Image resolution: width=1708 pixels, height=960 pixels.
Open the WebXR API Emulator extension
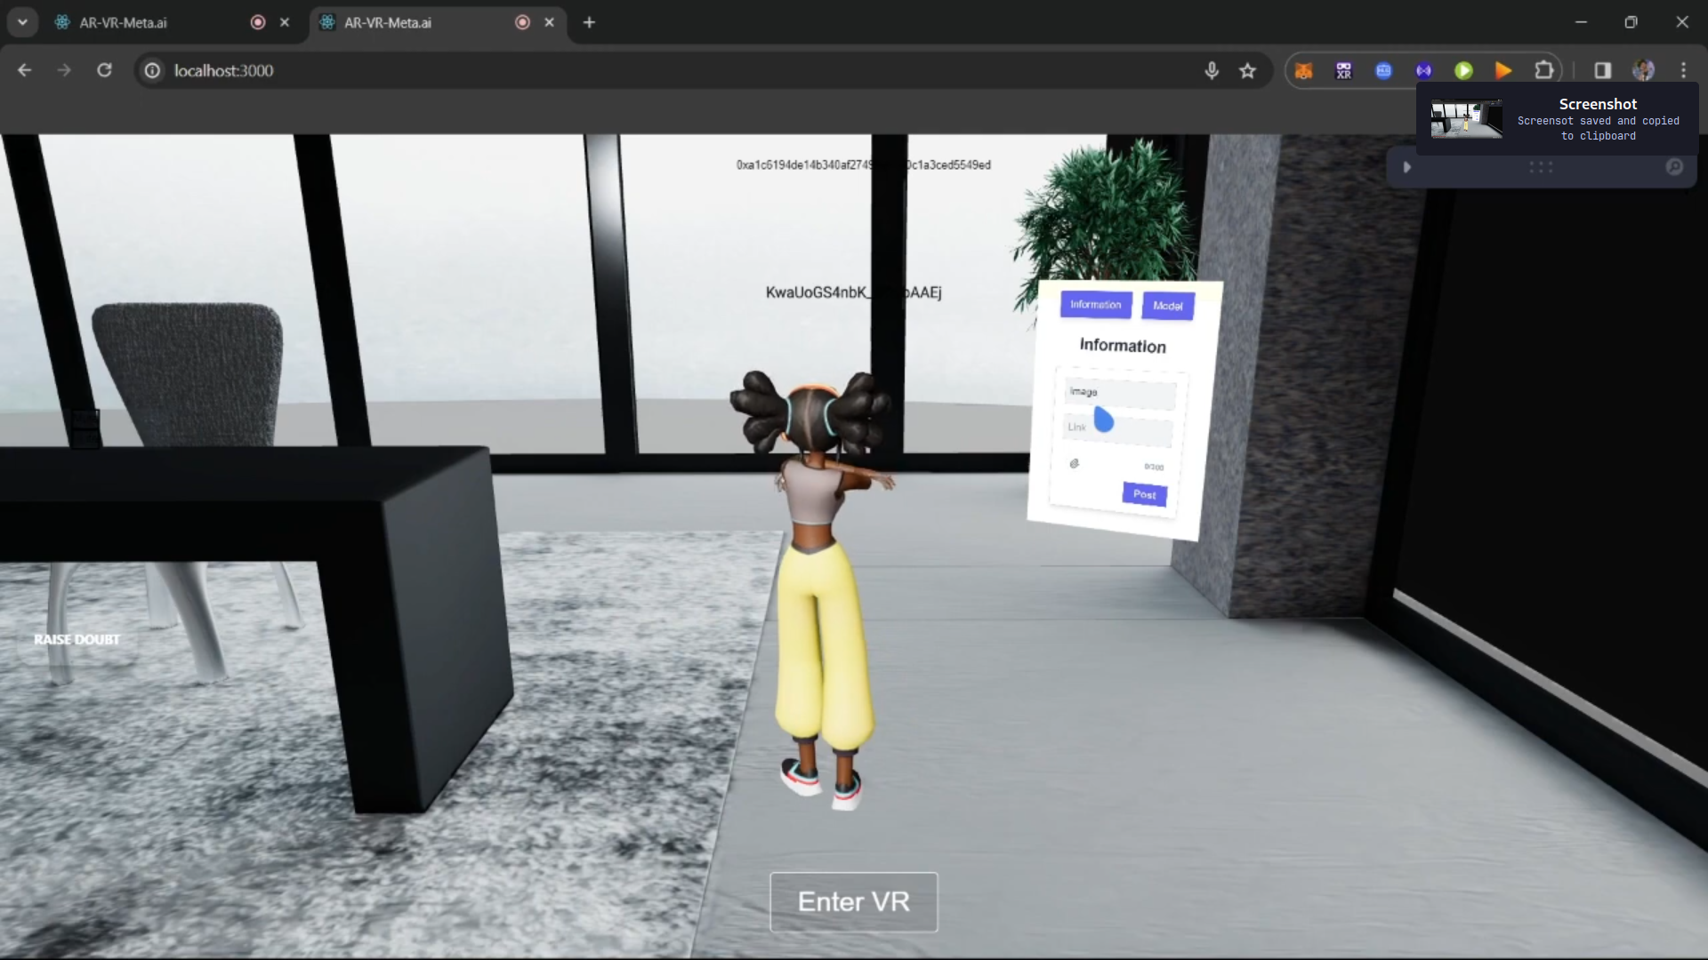coord(1344,70)
